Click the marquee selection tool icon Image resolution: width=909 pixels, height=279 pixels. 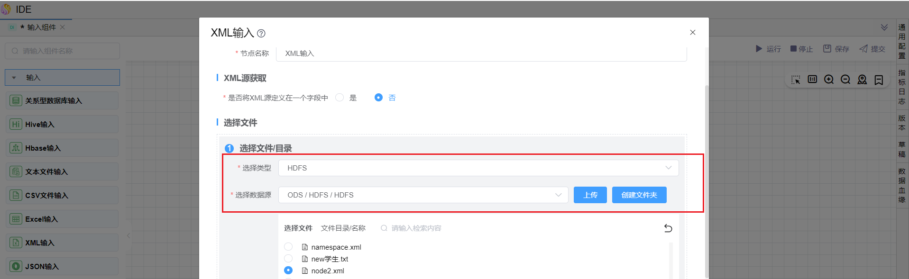click(x=796, y=80)
